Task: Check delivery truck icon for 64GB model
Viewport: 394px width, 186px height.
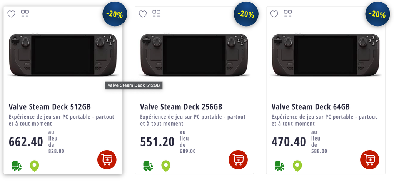Action: click(279, 166)
